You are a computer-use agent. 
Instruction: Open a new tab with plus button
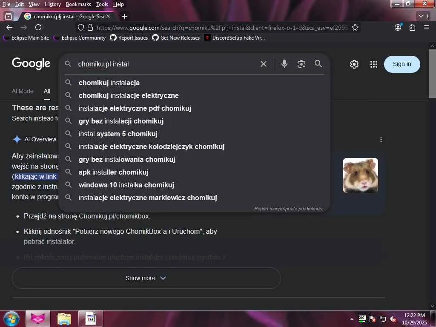125,17
